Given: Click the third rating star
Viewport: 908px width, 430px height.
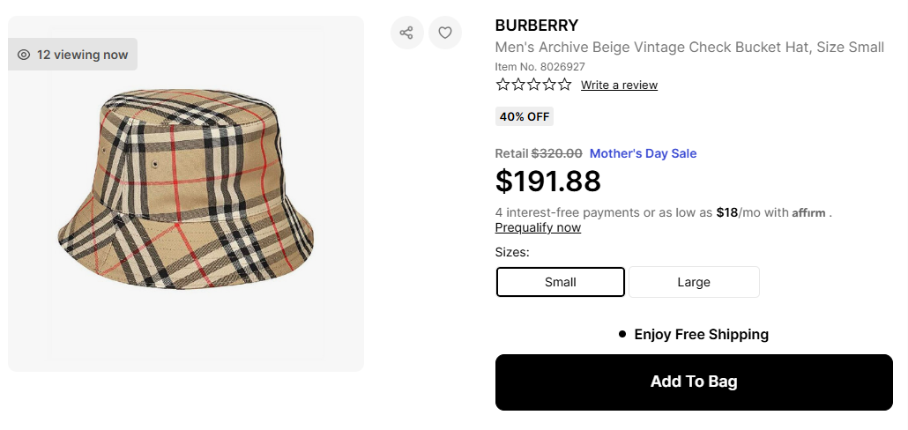Looking at the screenshot, I should click(533, 85).
